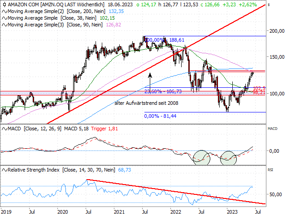Click the date 18.06.2023 in header
The width and height of the screenshot is (287, 215).
point(120,4)
